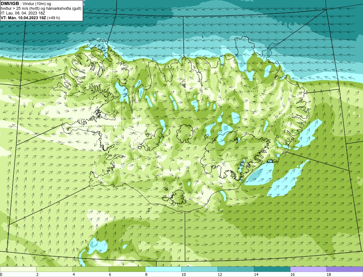Click the 'hviður > 25 m/s' legend line

41,9
